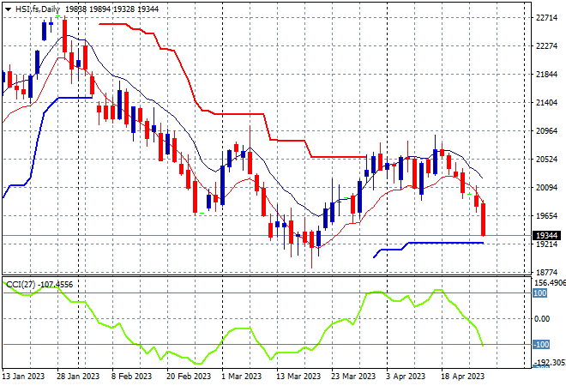This screenshot has height=386, width=566.
Task: Click the 100 level marker on CCI scale
Action: click(539, 293)
